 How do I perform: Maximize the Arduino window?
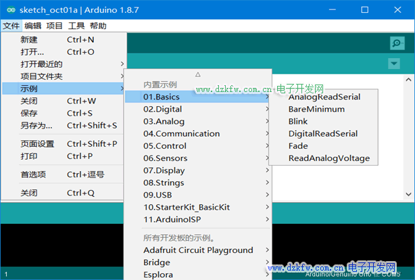[x=365, y=10]
